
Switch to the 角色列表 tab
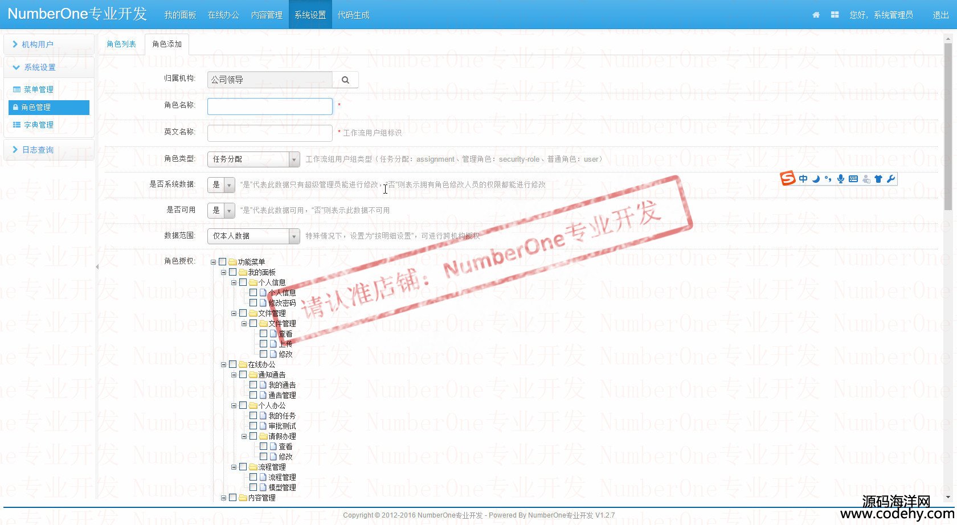tap(121, 44)
